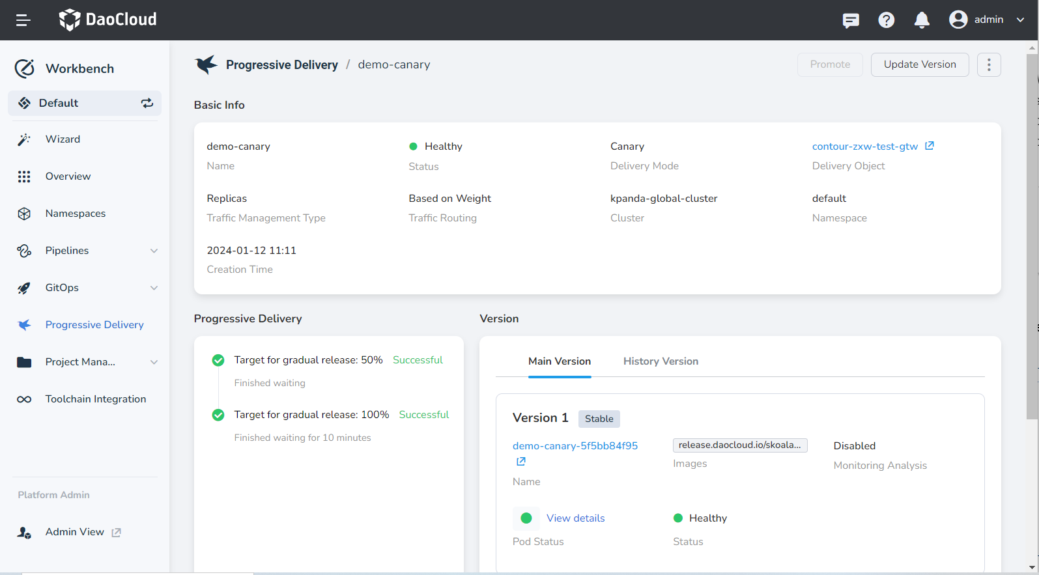
Task: Click the three-dot more actions button
Action: [x=988, y=64]
